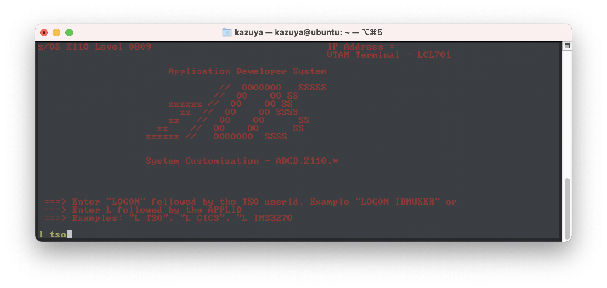The height and width of the screenshot is (288, 607).
Task: Click the "L IMS3270" example text
Action: click(267, 218)
